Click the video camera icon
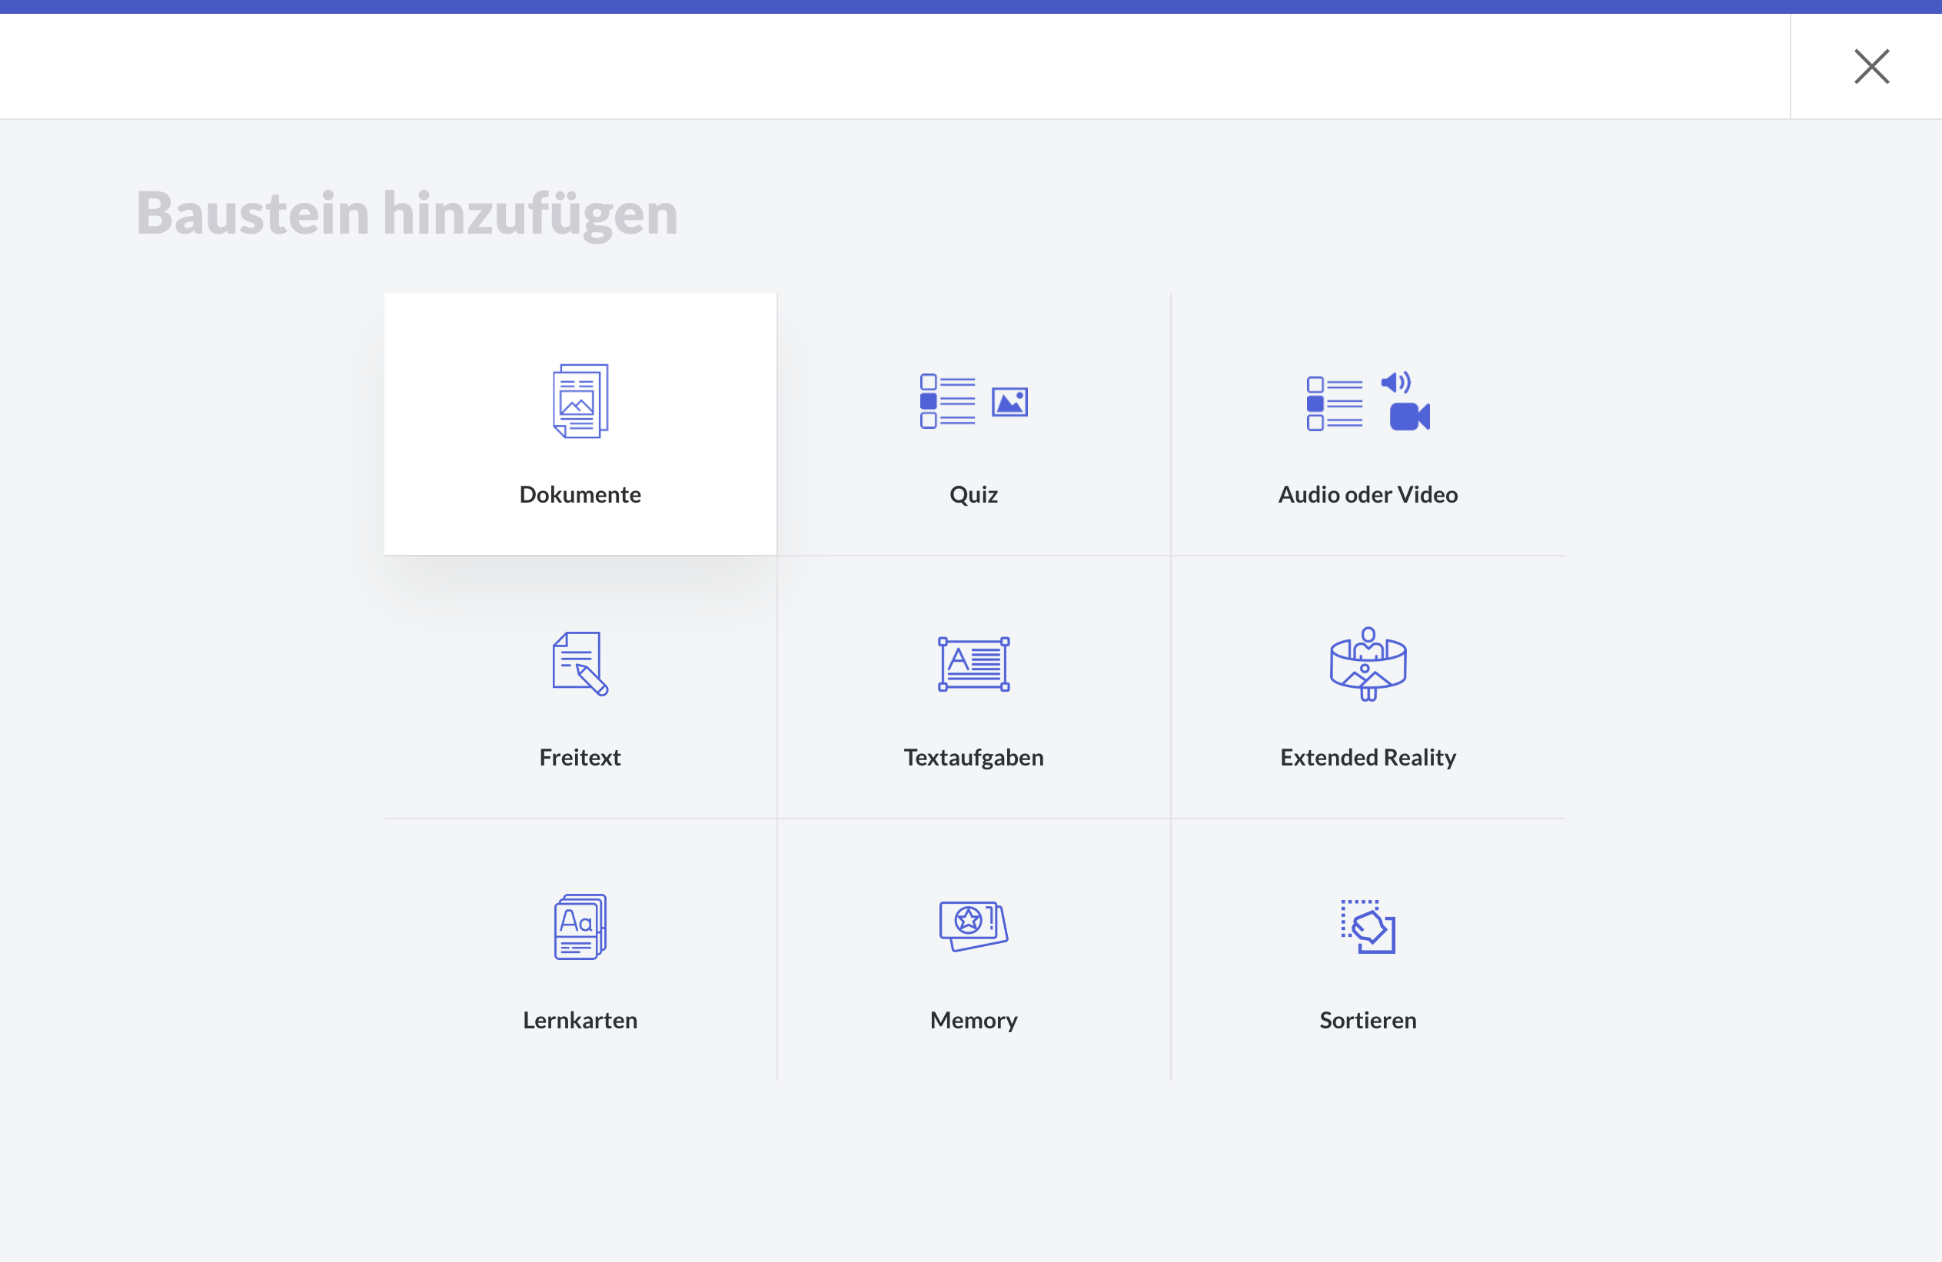 (x=1409, y=417)
